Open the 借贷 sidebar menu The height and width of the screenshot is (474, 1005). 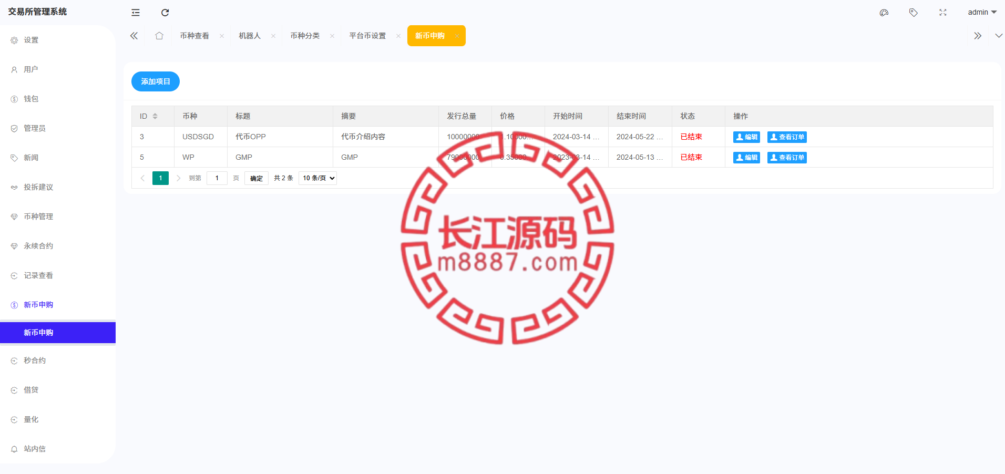point(58,390)
